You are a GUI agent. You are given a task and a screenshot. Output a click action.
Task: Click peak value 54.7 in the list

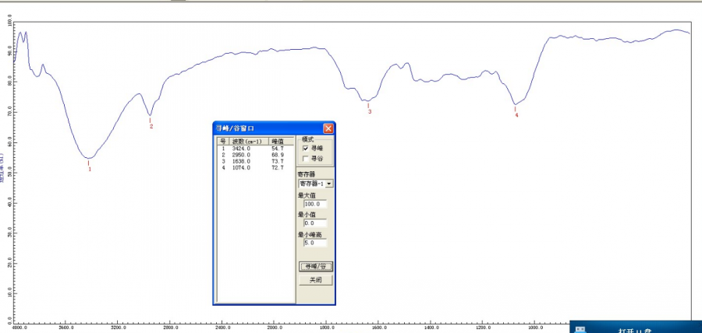pyautogui.click(x=278, y=148)
